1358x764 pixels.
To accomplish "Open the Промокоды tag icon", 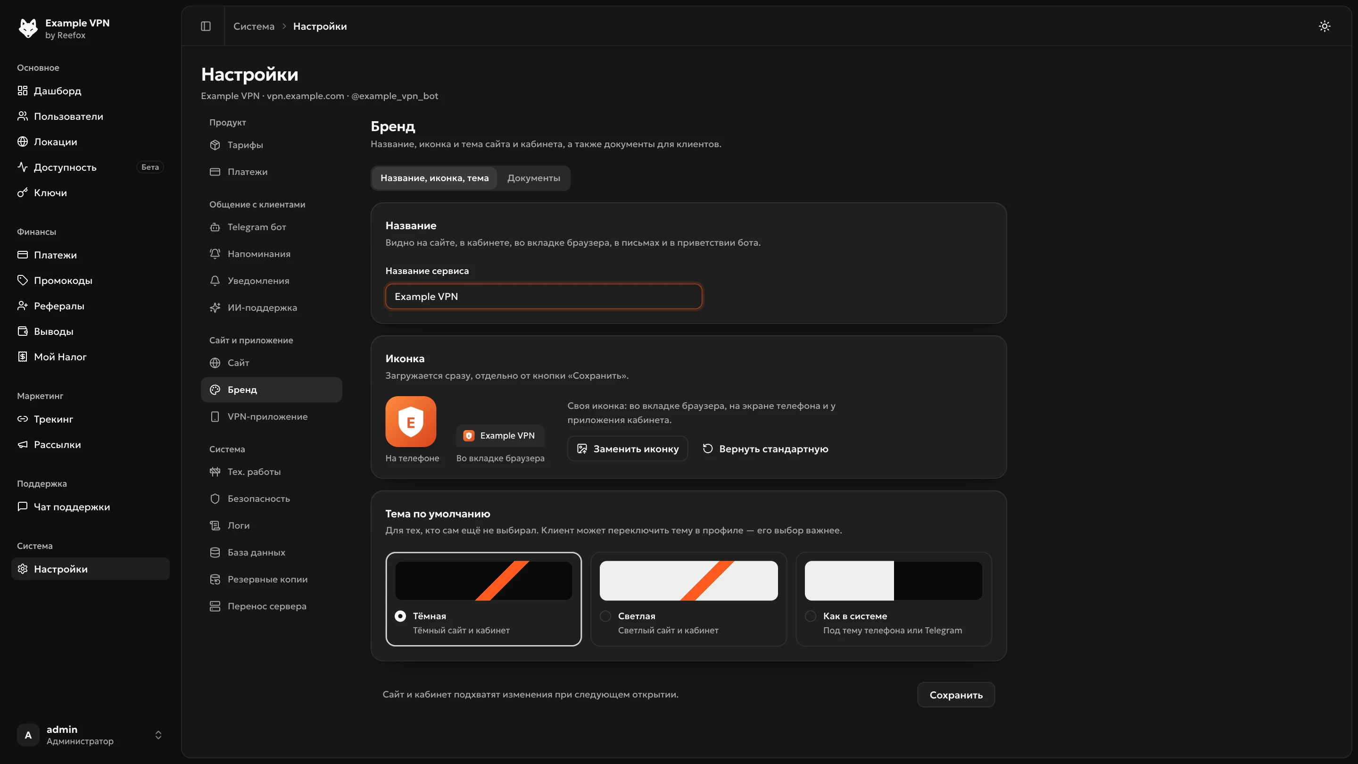I will 22,280.
